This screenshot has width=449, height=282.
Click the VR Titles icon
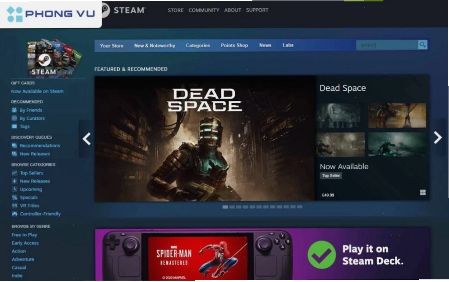click(x=14, y=205)
